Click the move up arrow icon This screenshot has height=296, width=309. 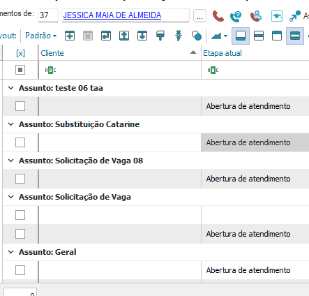pos(124,36)
